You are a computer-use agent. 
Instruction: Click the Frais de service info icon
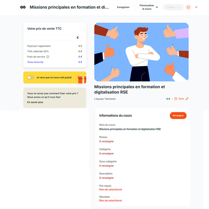[x=48, y=57]
